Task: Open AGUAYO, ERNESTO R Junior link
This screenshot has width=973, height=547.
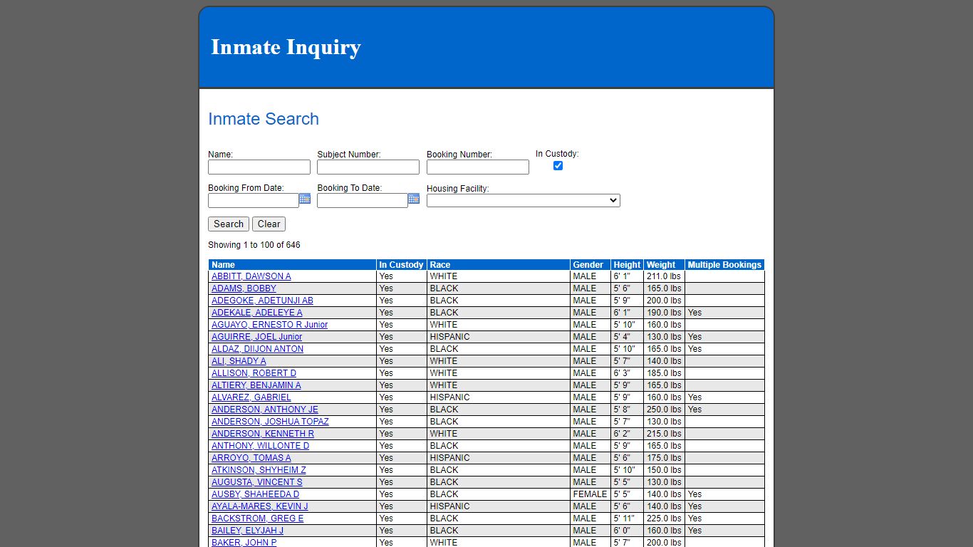Action: click(x=269, y=325)
